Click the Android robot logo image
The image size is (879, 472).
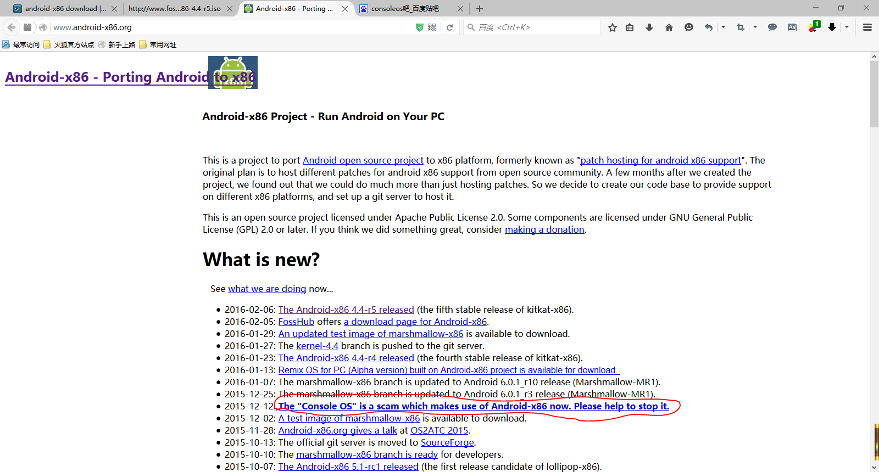[x=233, y=72]
